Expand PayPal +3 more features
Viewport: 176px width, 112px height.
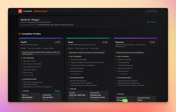(x=28, y=75)
